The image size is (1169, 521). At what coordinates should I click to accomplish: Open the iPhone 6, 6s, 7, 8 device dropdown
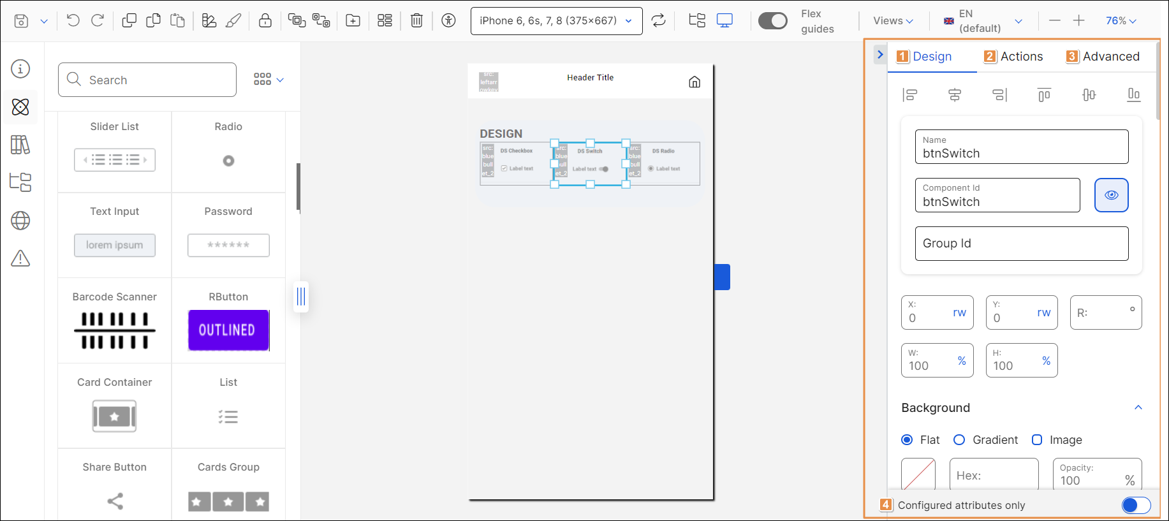pyautogui.click(x=556, y=21)
